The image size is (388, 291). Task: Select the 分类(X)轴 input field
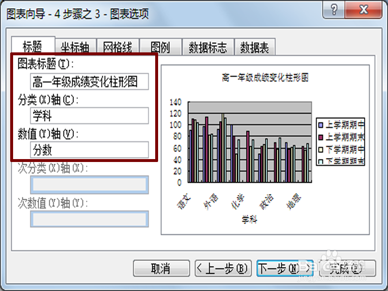(90, 115)
